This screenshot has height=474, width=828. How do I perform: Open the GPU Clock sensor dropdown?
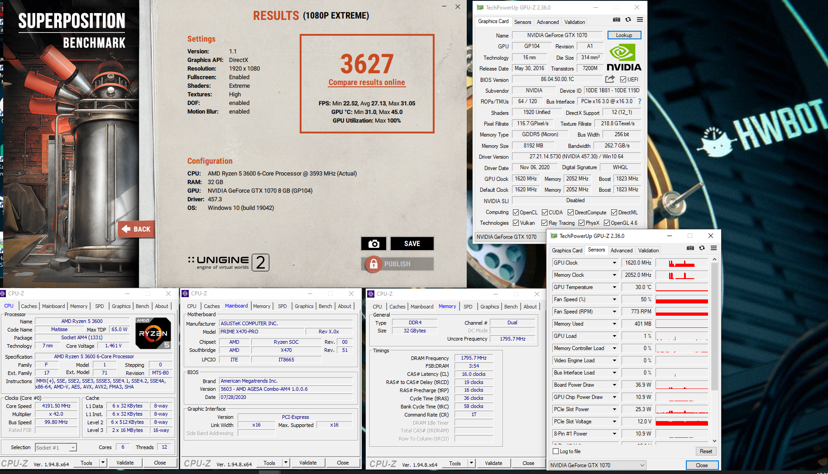pyautogui.click(x=614, y=263)
